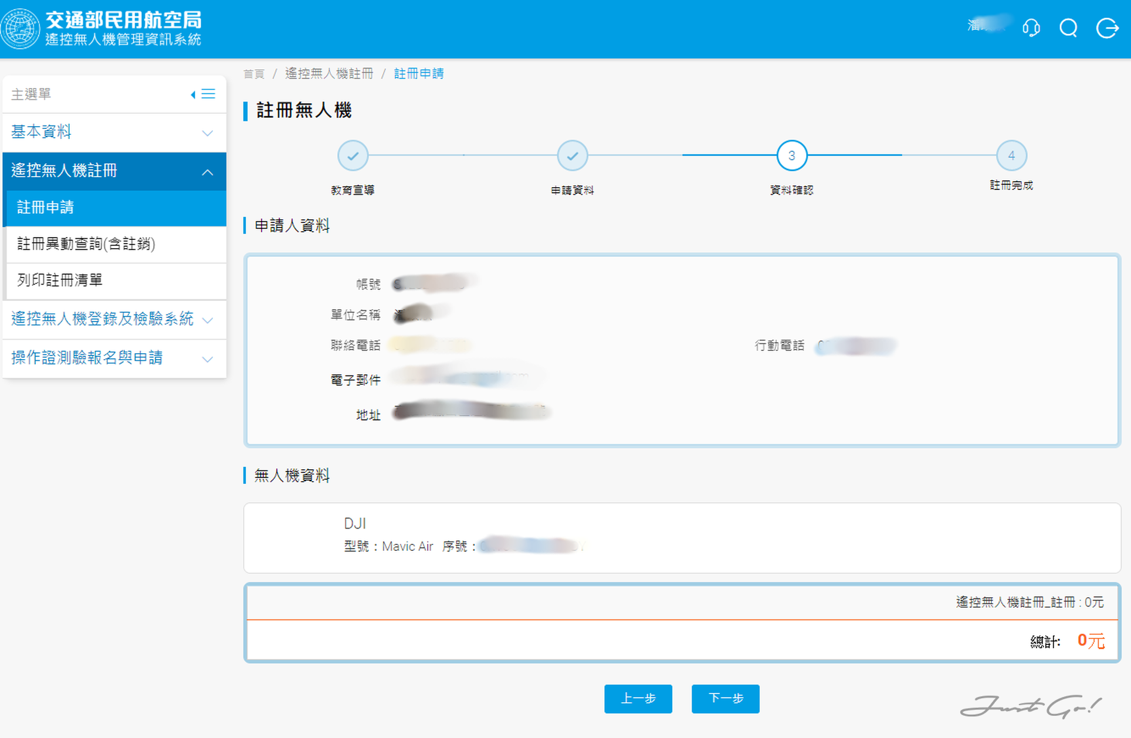Click the checkmark icon for 申請資料 step
Viewport: 1131px width, 738px height.
pyautogui.click(x=572, y=155)
